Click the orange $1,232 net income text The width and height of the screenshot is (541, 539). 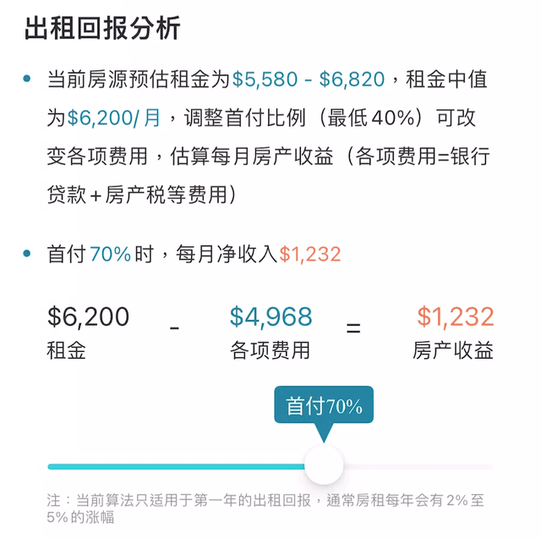[310, 254]
